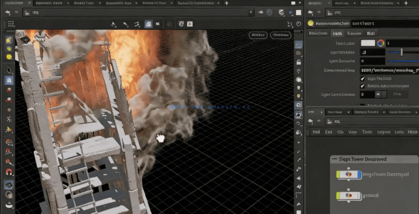Click the environment map file path field
Viewport: 419px width, 214px height.
[x=389, y=70]
